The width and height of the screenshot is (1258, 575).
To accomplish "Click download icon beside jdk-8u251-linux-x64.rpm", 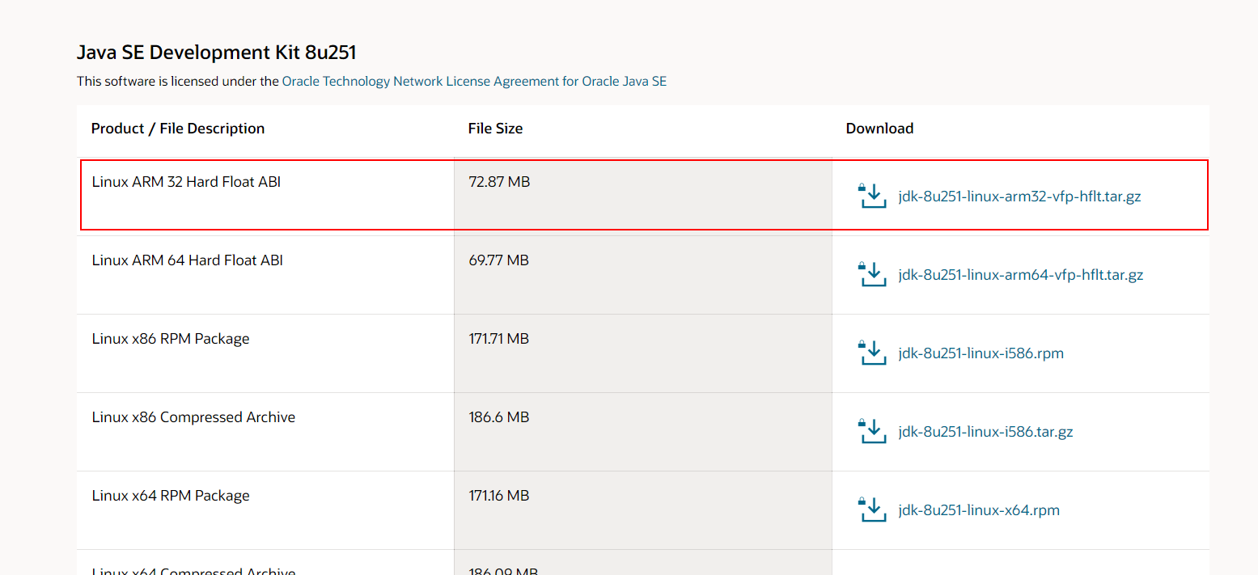I will (872, 509).
